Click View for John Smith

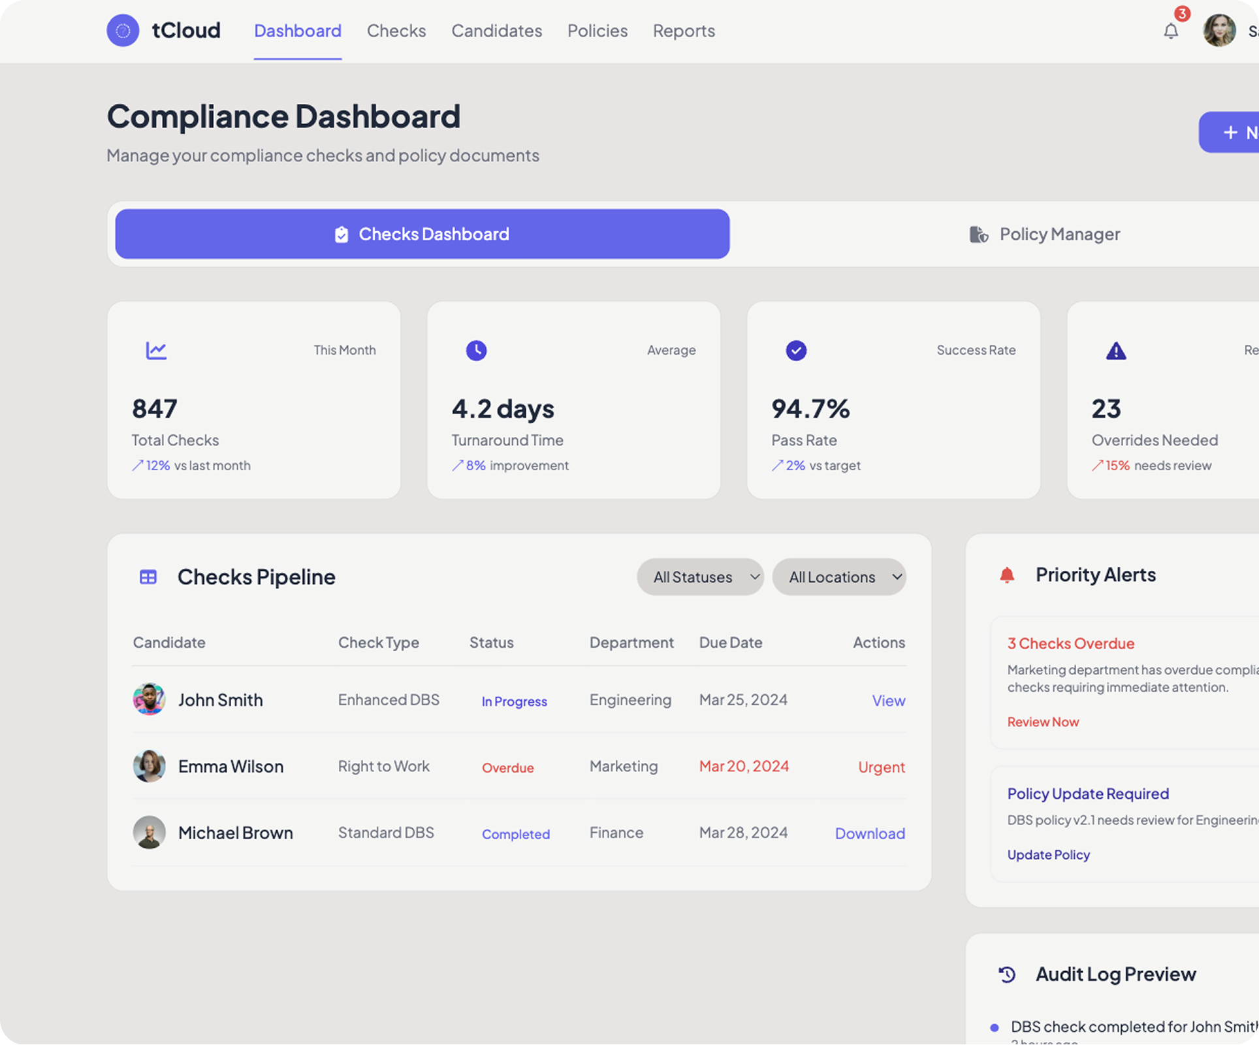click(x=889, y=701)
